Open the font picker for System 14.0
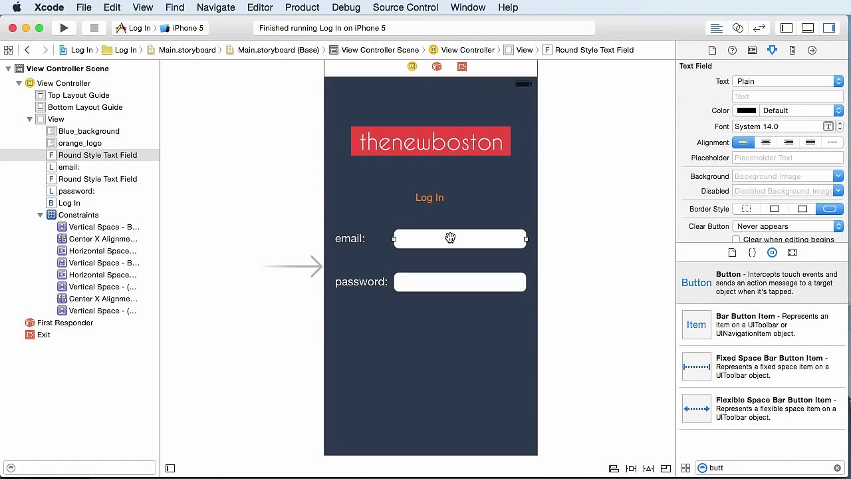 click(828, 126)
